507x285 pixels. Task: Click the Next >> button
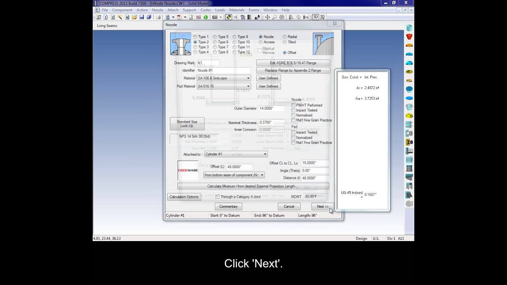tap(322, 207)
